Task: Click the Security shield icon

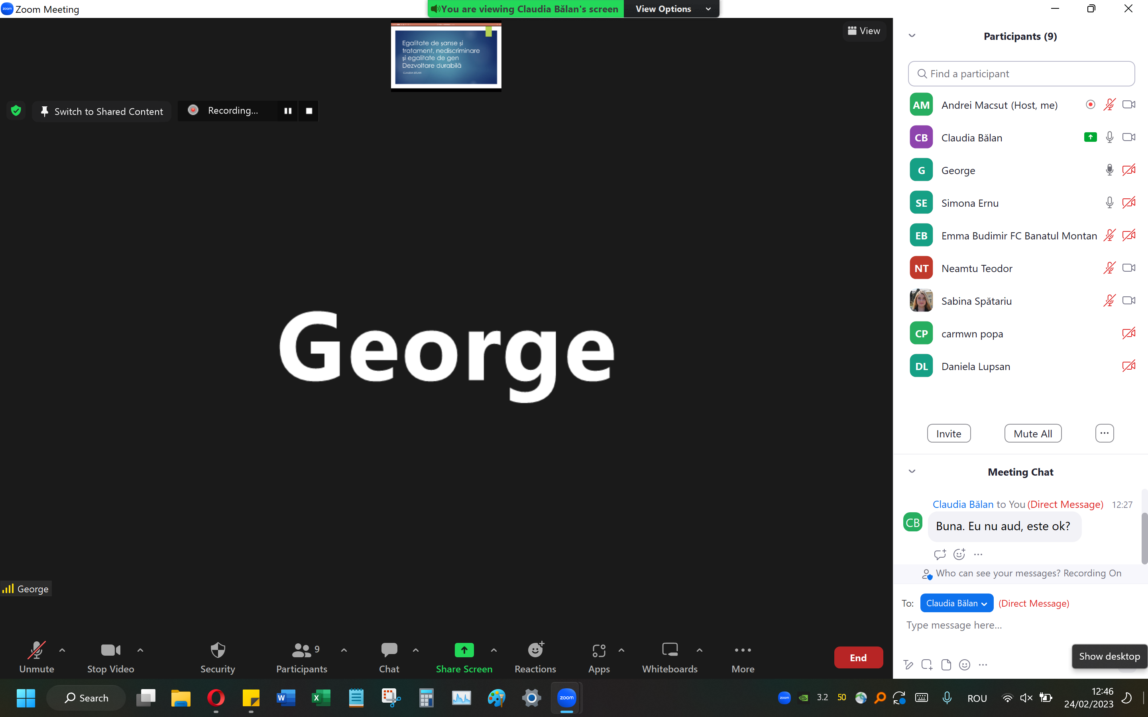Action: coord(218,650)
